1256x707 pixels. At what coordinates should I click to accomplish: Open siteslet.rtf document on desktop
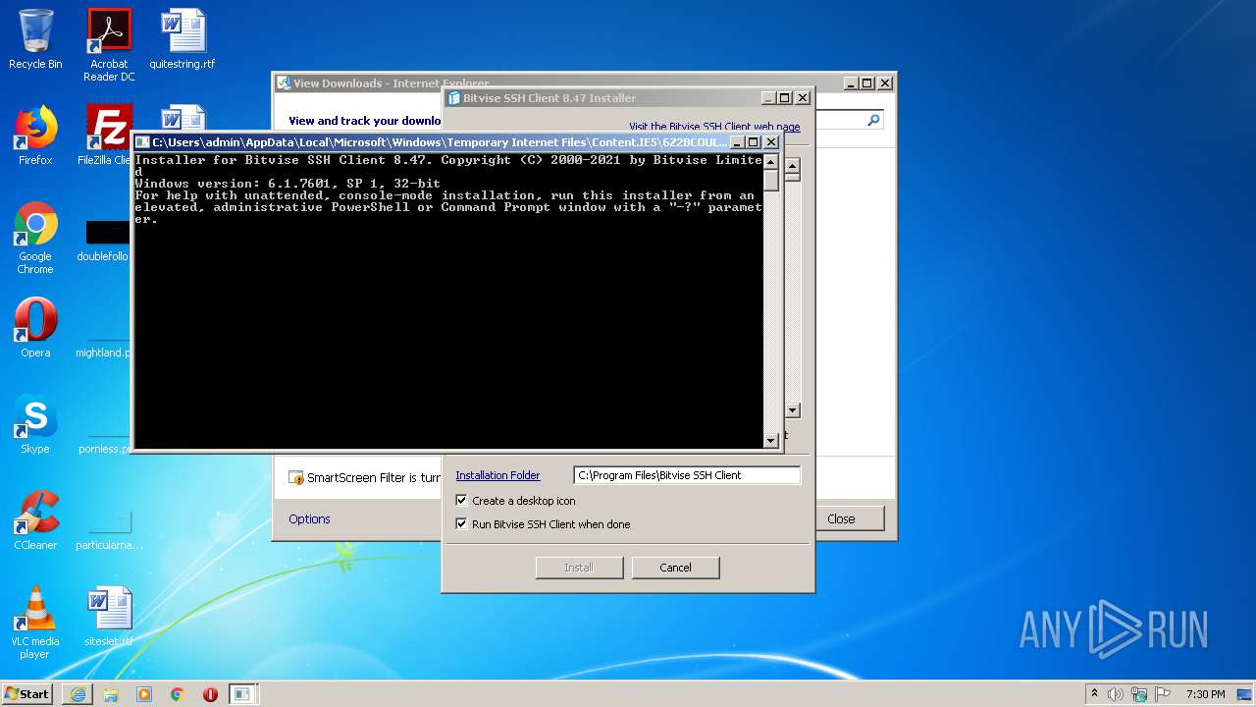[109, 617]
